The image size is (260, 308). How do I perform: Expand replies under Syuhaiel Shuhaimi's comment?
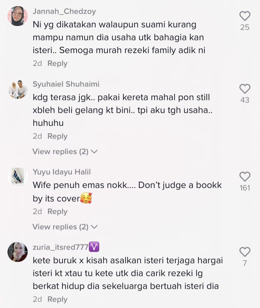pos(65,151)
